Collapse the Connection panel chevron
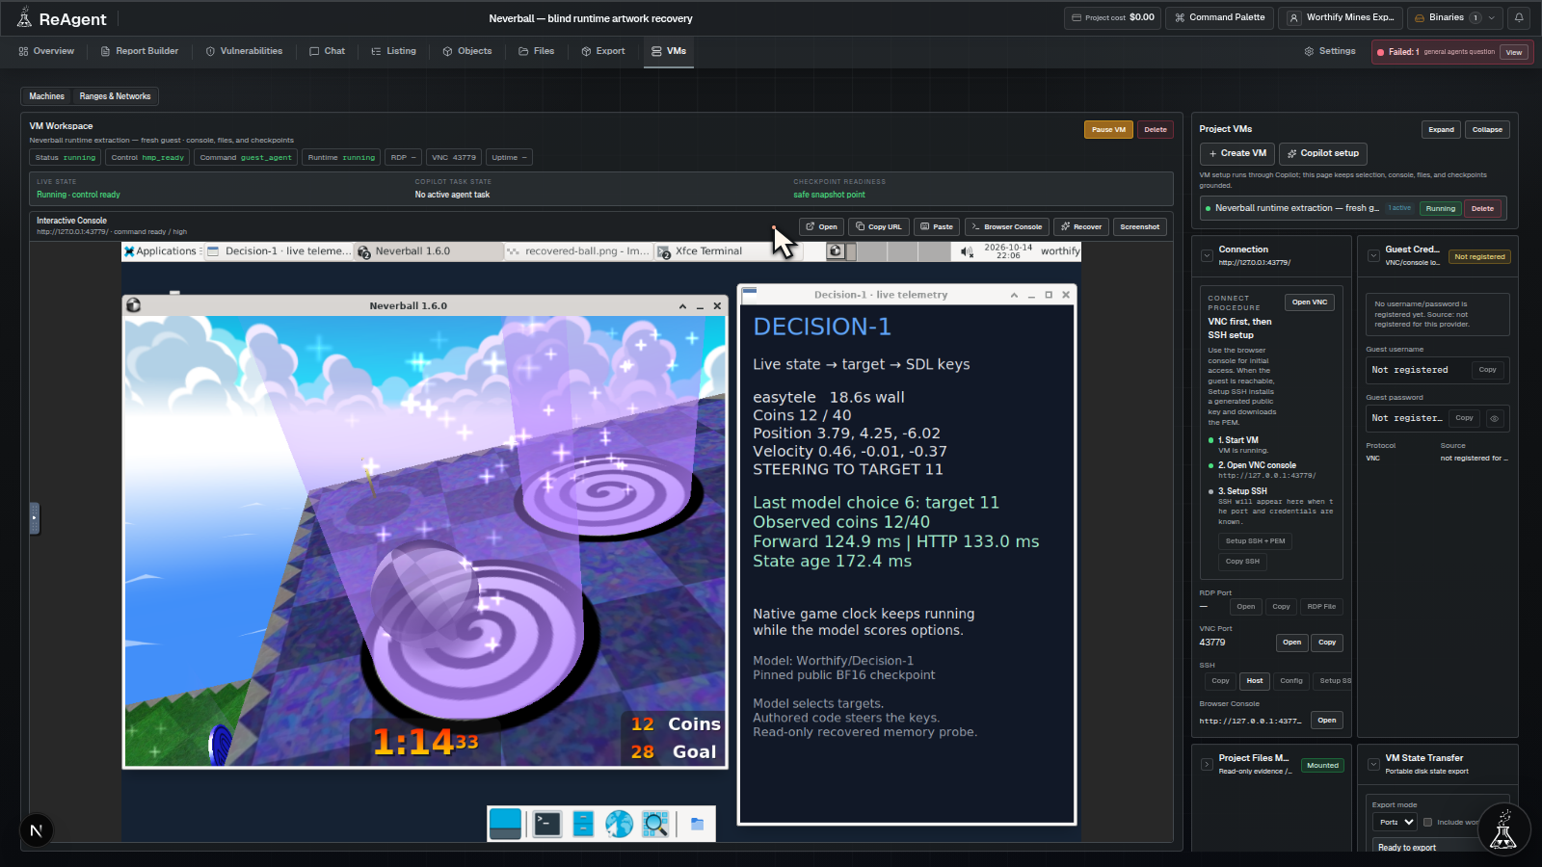The height and width of the screenshot is (867, 1542). point(1207,256)
